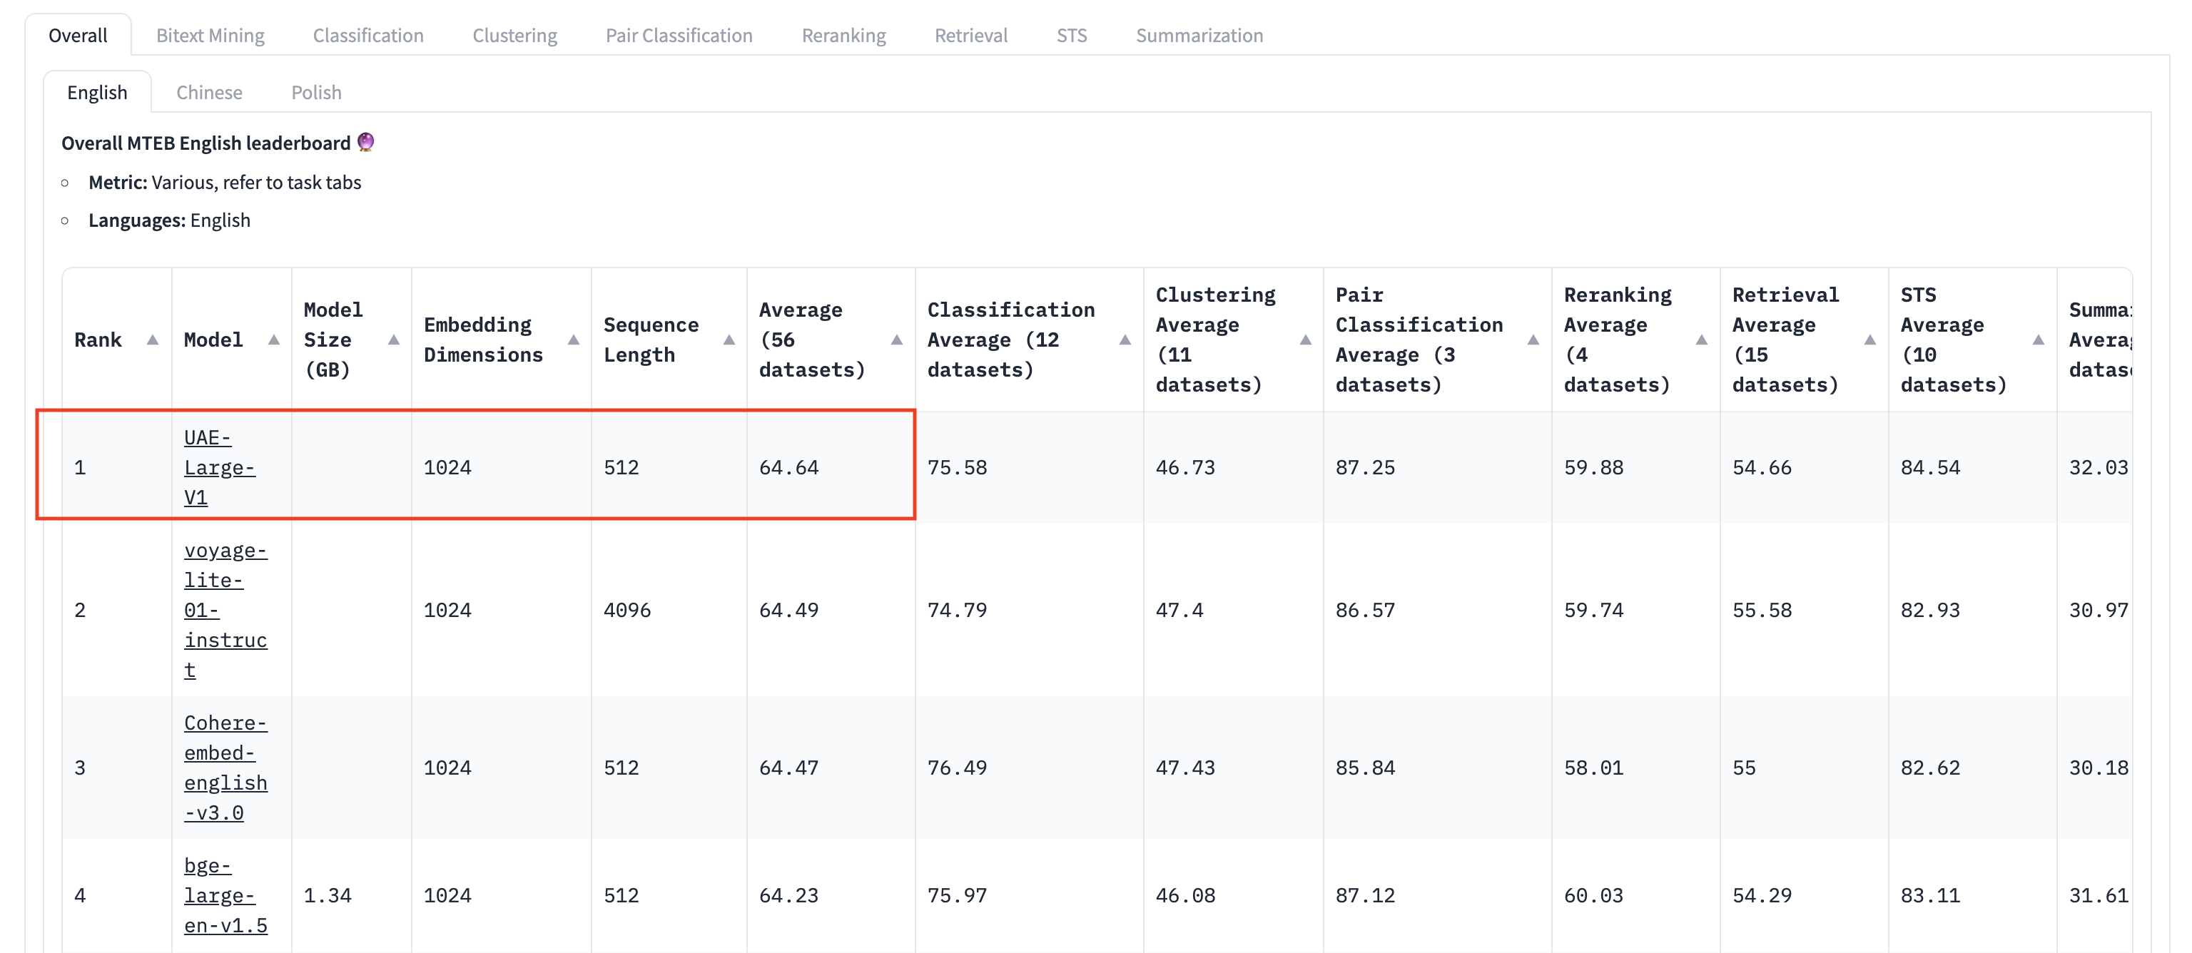The image size is (2192, 953).
Task: Open the Retrieval tab
Action: click(971, 36)
